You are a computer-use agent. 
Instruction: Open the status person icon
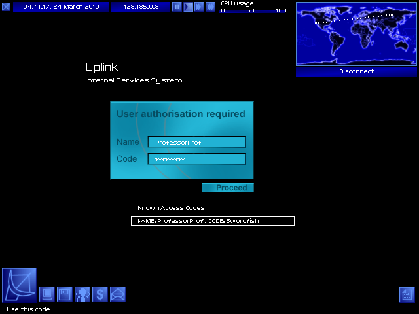tap(82, 294)
